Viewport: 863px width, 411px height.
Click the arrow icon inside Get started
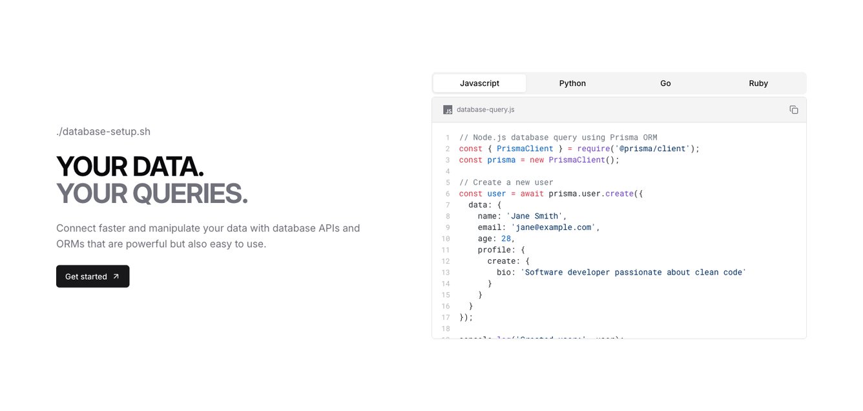pyautogui.click(x=116, y=277)
